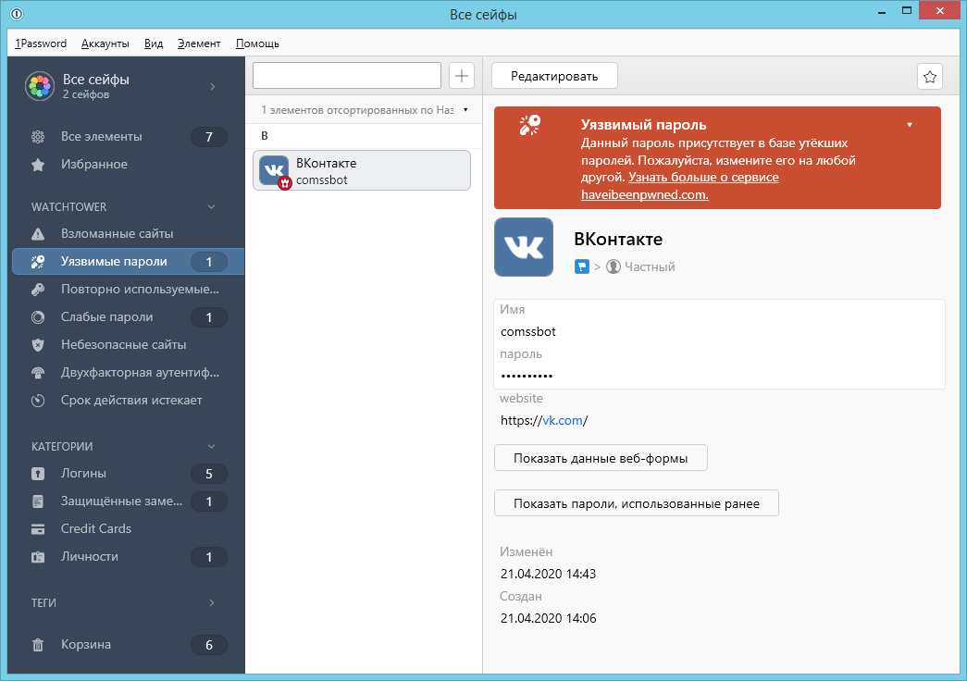The height and width of the screenshot is (681, 967).
Task: Expand the ТЕГИ section
Action: (x=212, y=602)
